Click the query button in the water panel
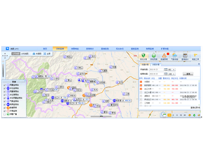The width and height of the screenshot is (204, 164). [188, 74]
